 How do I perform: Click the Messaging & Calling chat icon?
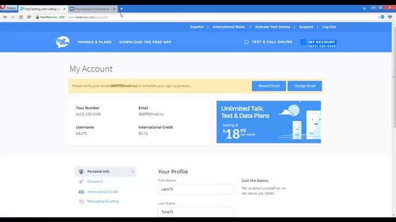[81, 202]
